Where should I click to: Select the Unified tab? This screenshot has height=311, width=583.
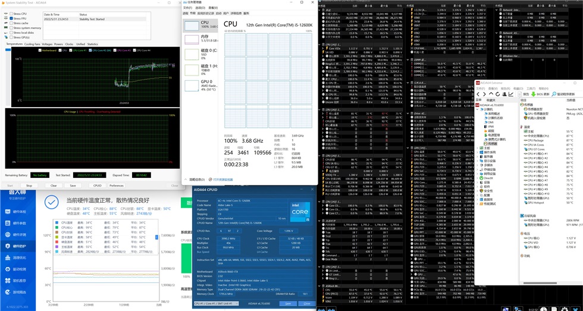(x=80, y=44)
